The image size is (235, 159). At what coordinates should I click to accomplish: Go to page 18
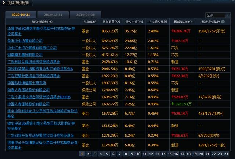[x=188, y=154]
